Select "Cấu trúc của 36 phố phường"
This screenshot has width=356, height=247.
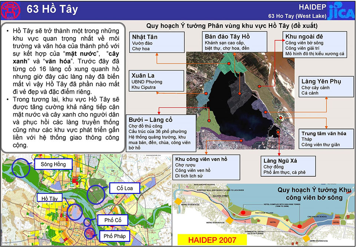tap(158, 131)
